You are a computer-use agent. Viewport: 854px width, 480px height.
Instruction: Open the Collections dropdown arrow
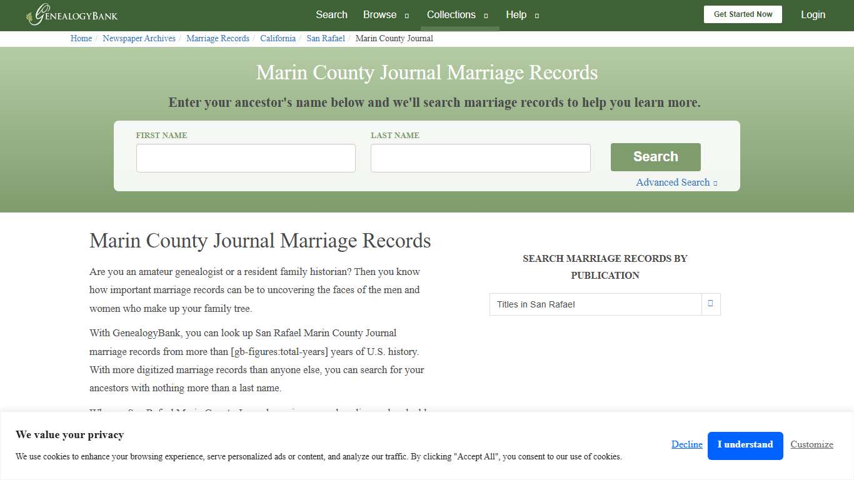click(486, 15)
